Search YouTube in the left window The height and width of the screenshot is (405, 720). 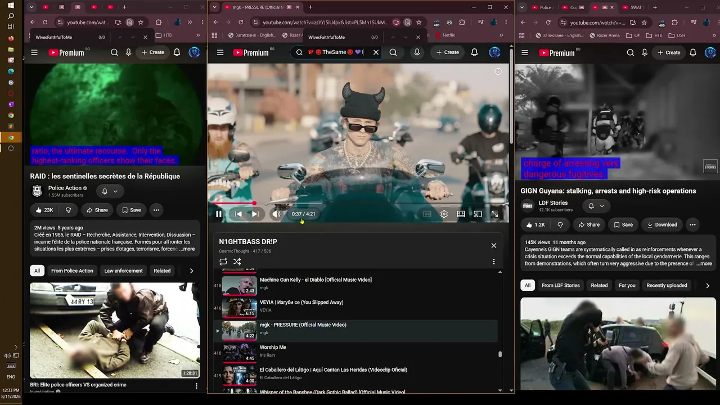coord(114,52)
